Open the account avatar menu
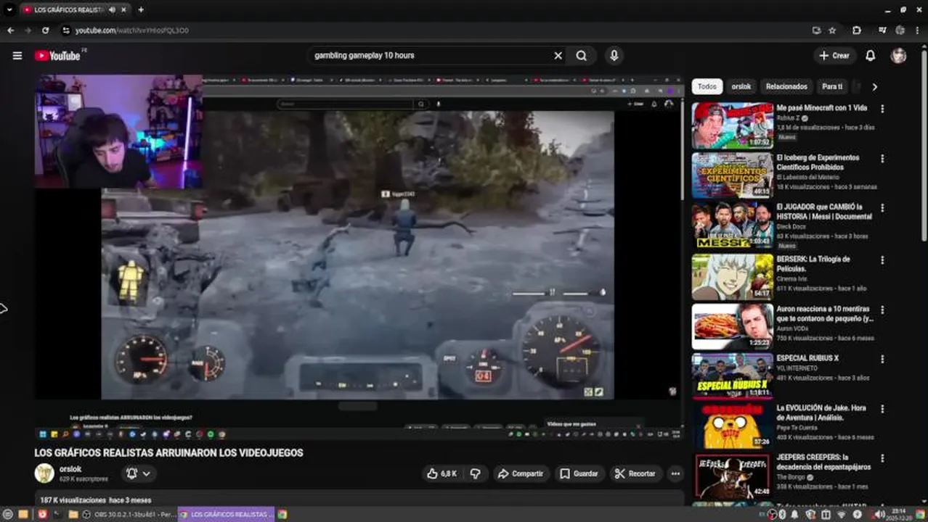The image size is (928, 522). pyautogui.click(x=899, y=56)
